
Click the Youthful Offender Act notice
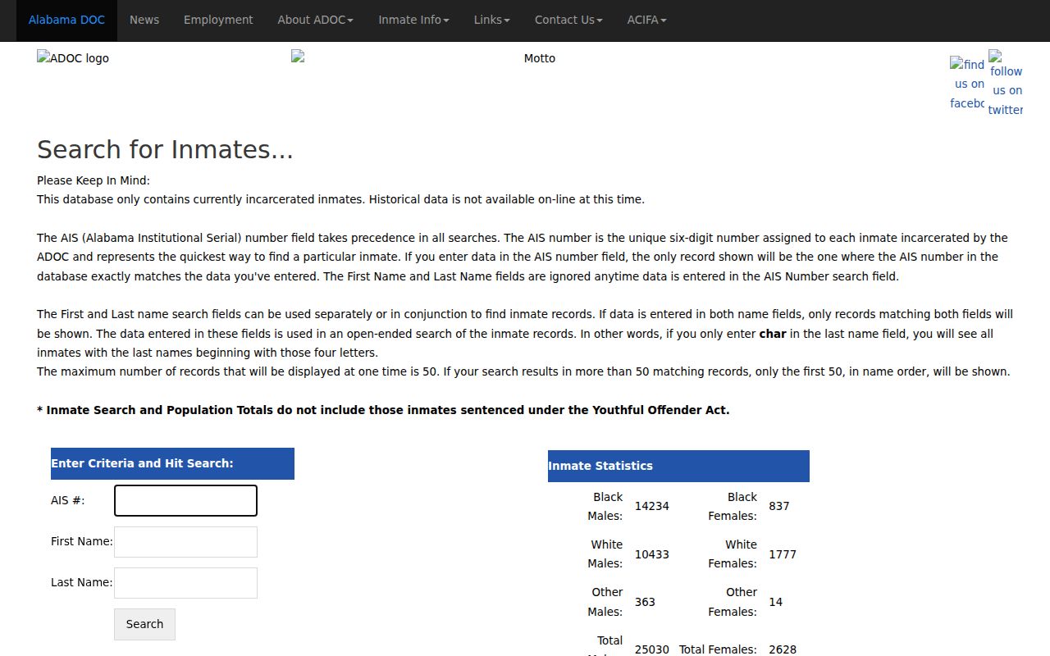point(383,410)
